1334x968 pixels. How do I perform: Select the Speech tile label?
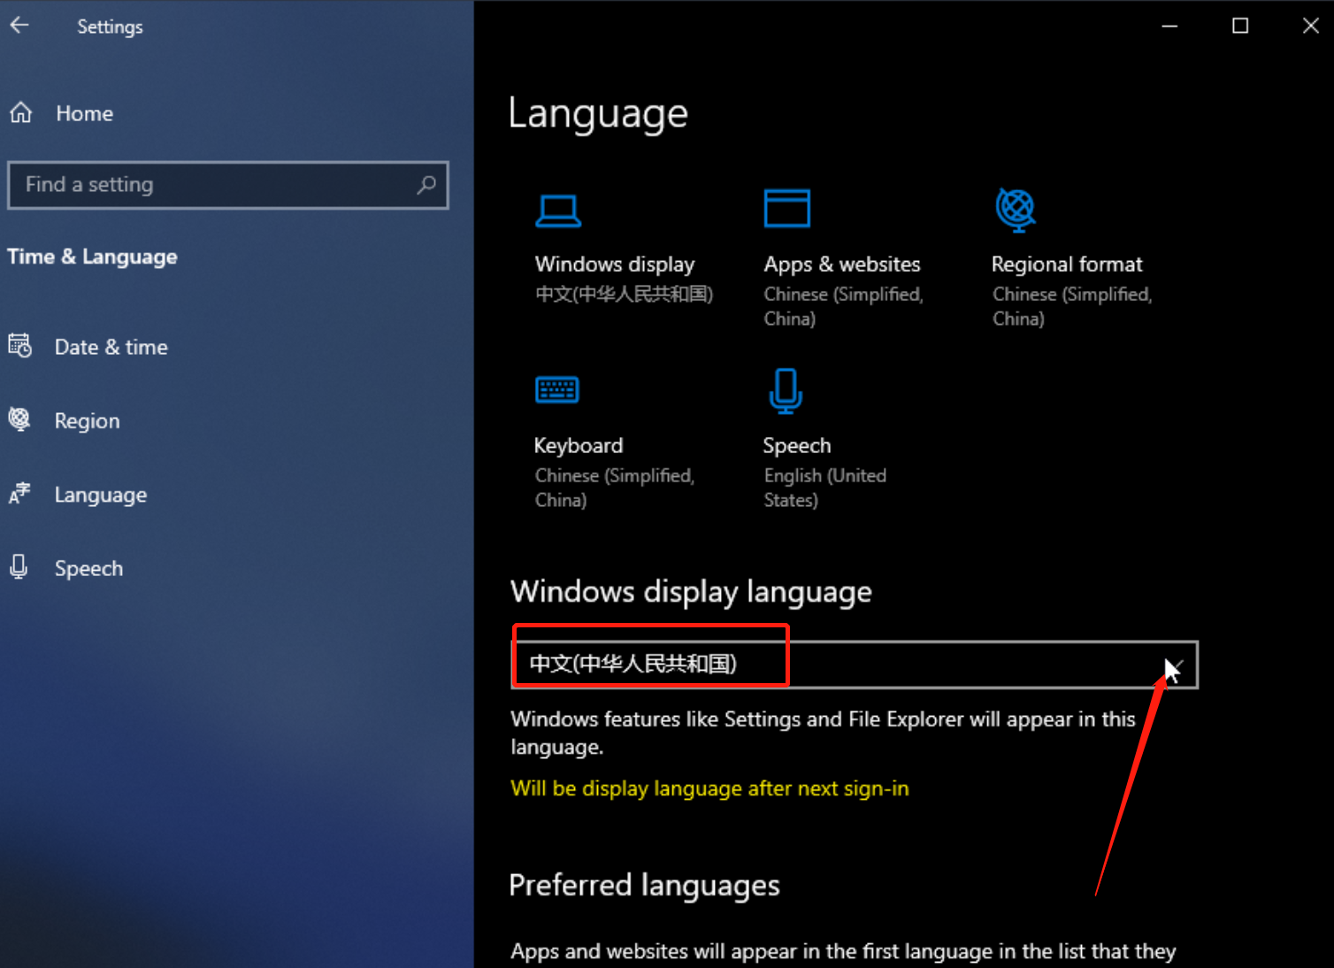click(797, 446)
